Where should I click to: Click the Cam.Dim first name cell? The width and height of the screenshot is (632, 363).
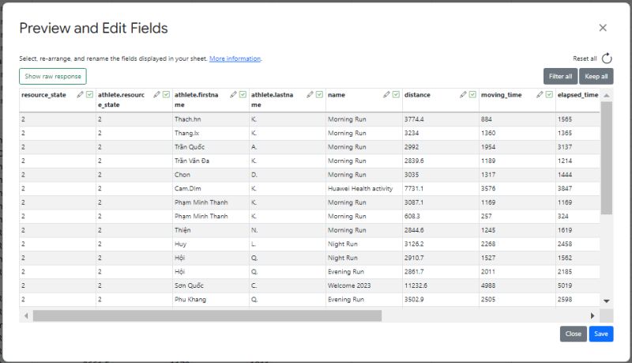[x=211, y=188]
